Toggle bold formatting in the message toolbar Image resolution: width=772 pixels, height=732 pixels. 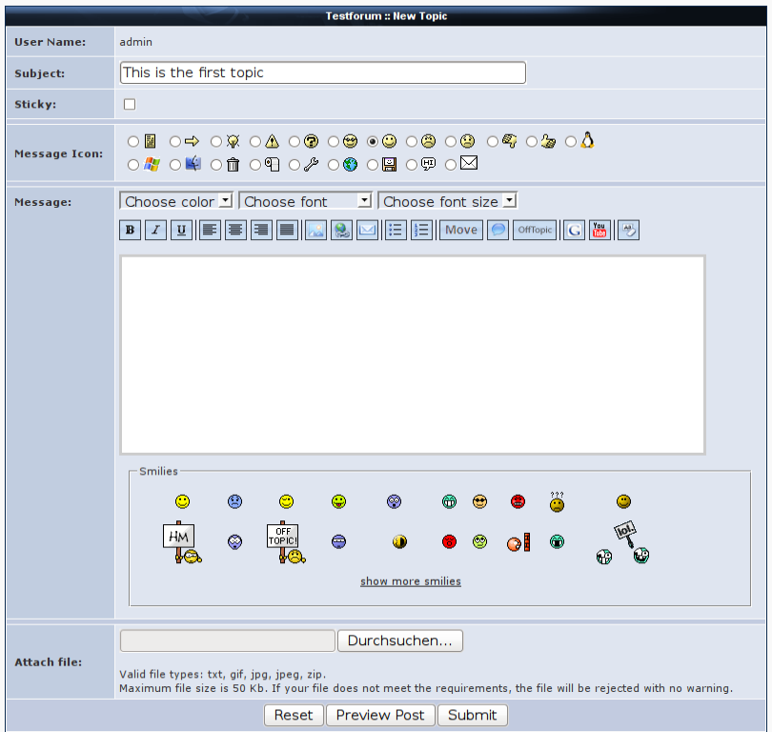(130, 230)
